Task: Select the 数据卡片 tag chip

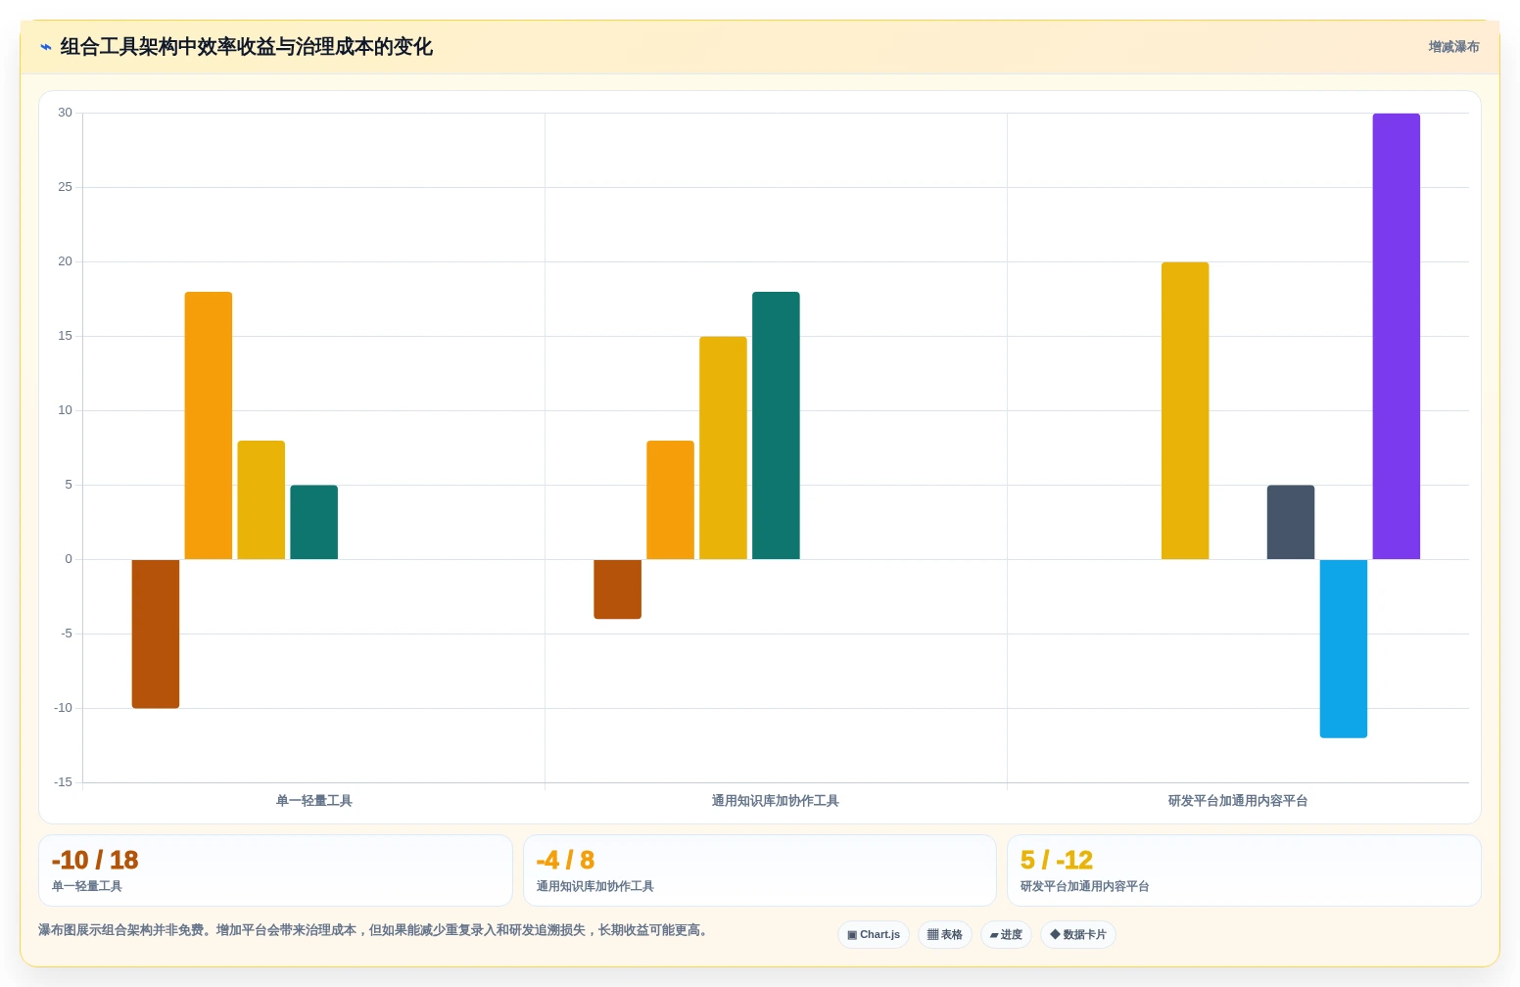Action: [x=1078, y=934]
